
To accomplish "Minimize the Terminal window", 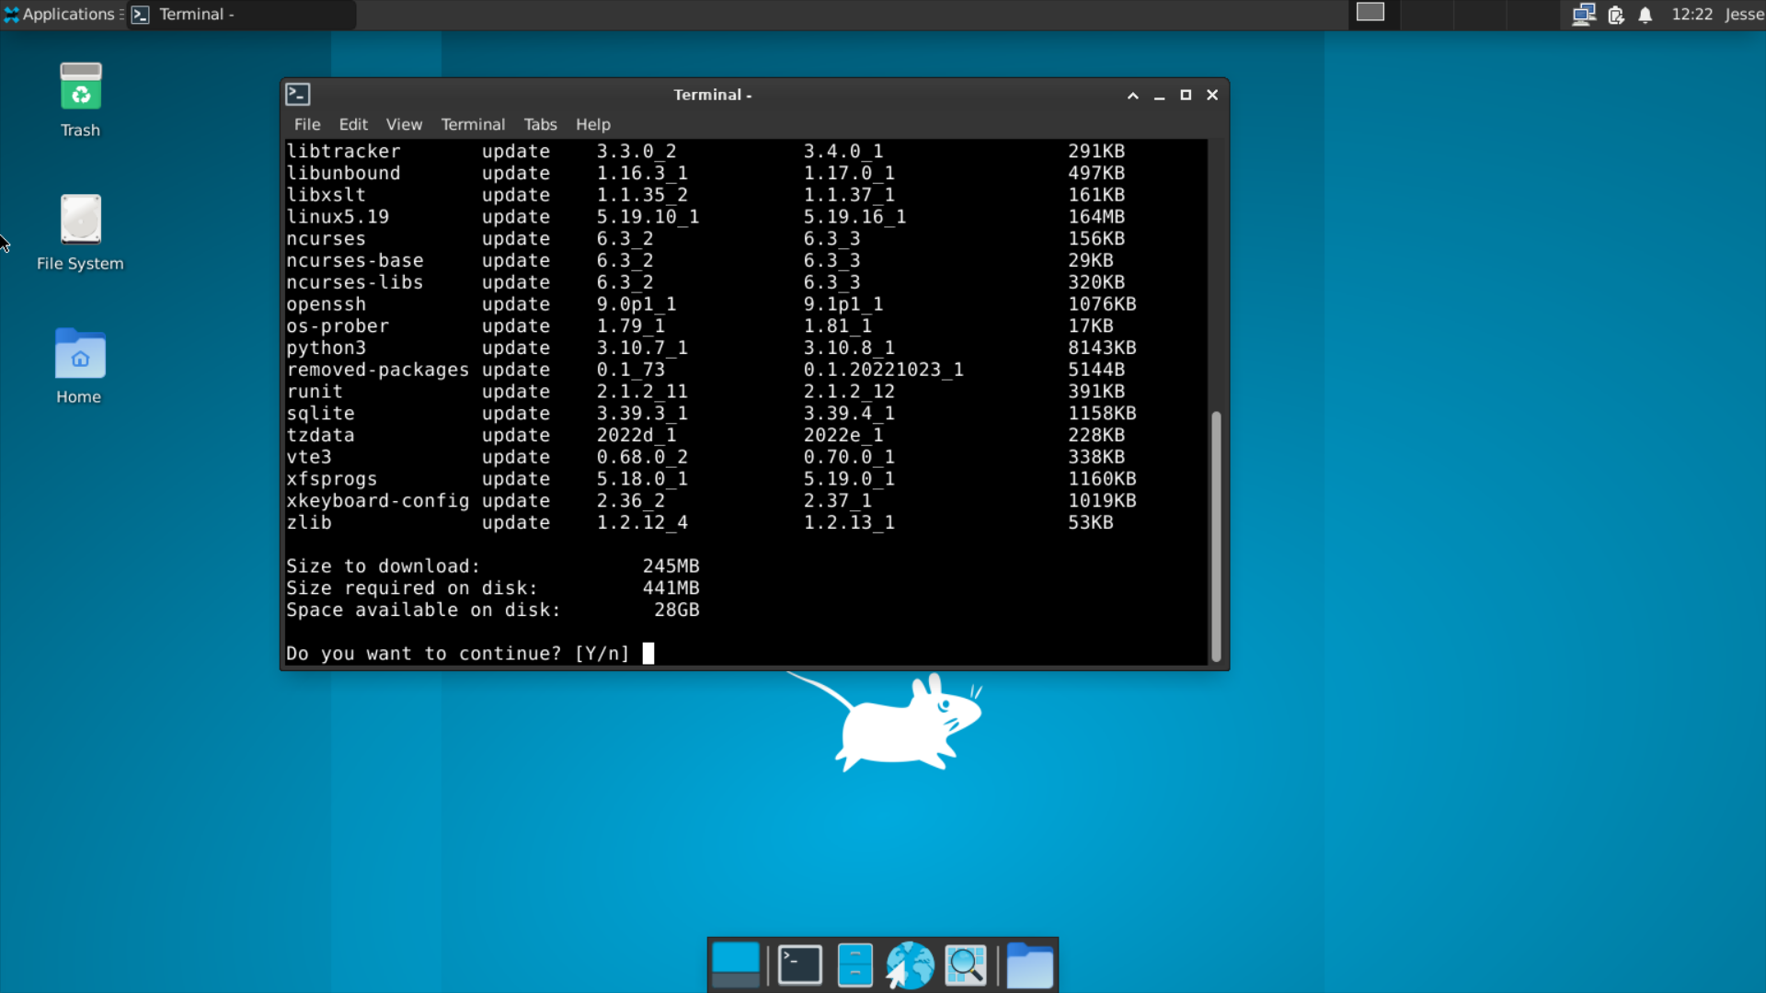I will [1159, 95].
